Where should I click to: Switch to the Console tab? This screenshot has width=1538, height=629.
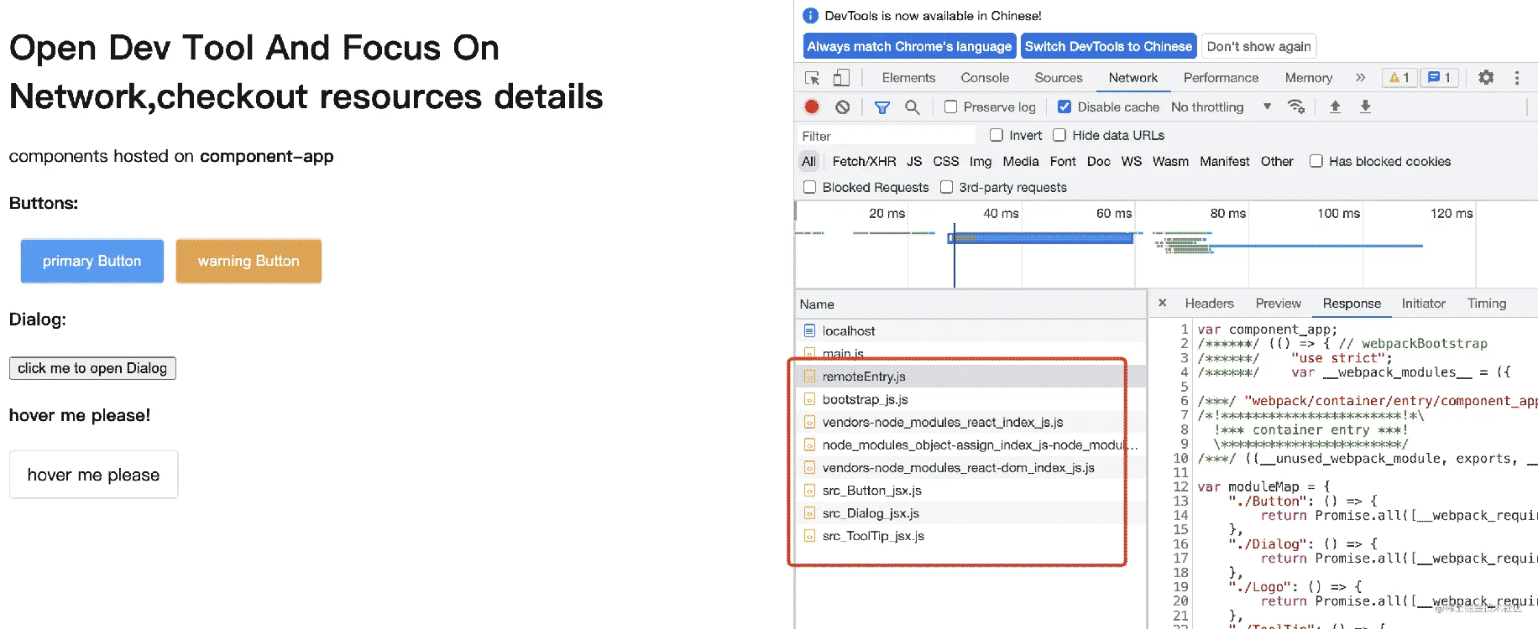coord(985,77)
